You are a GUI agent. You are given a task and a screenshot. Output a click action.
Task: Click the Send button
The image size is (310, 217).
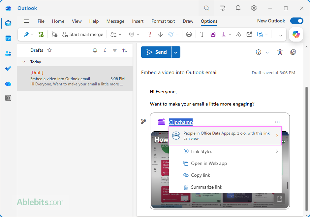click(x=156, y=52)
